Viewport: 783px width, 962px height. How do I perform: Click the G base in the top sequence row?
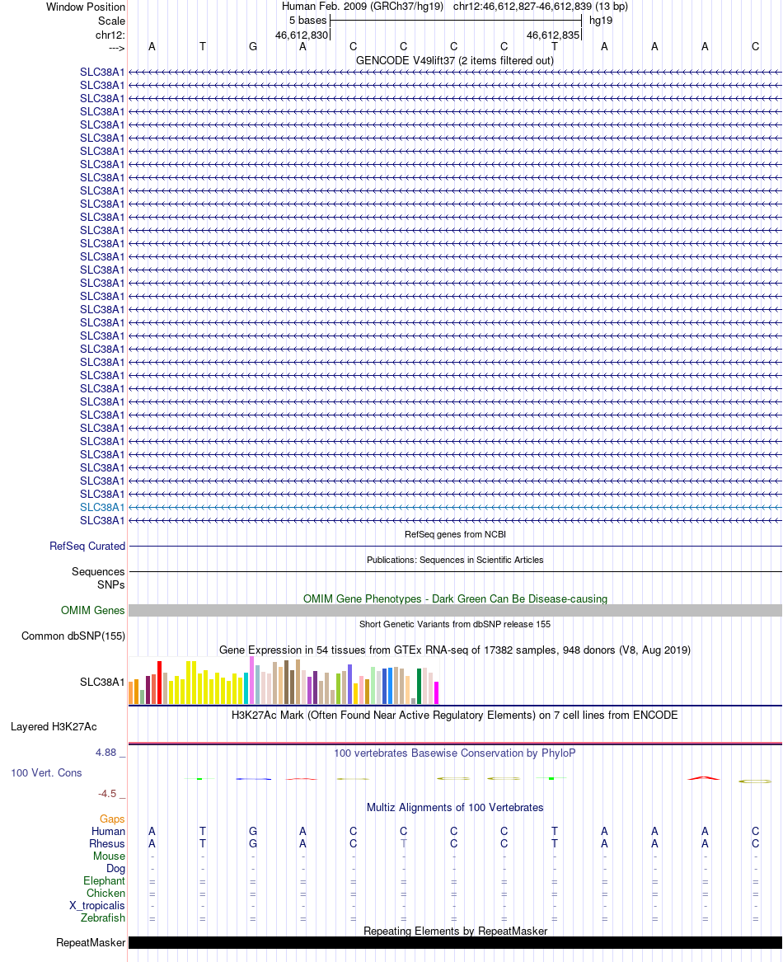pyautogui.click(x=253, y=47)
